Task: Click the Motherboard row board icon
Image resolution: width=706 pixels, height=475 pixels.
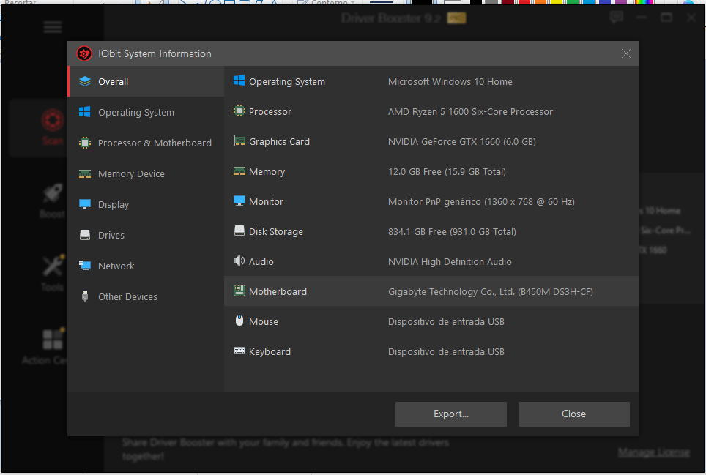Action: coord(239,291)
